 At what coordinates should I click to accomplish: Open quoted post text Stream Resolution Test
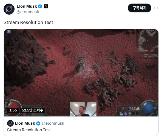point(29,130)
